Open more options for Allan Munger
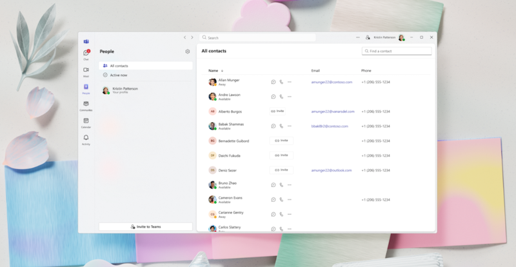Viewport: 516px width, 267px height. [290, 82]
